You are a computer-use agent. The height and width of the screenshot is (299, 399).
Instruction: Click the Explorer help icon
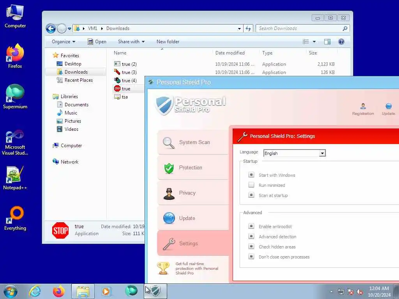click(x=341, y=42)
